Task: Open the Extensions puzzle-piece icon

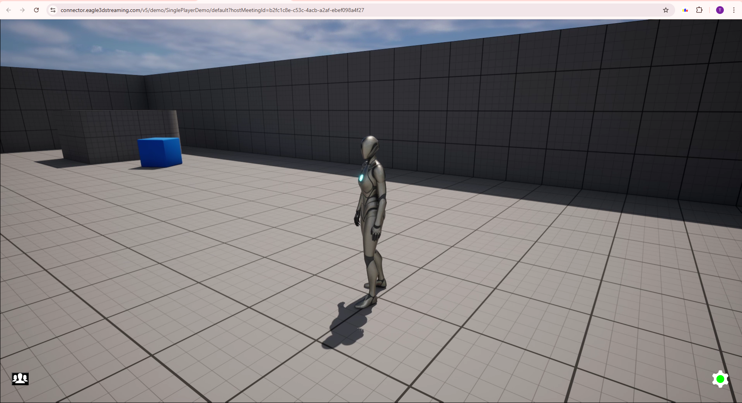Action: coord(699,10)
